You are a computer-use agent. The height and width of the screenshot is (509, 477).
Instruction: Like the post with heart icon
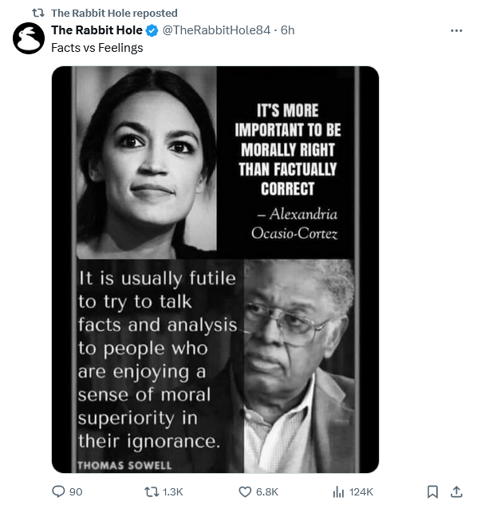coord(245,491)
